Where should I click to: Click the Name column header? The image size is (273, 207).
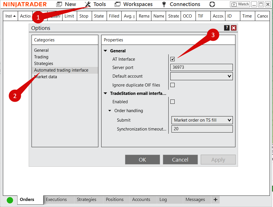tap(158, 16)
